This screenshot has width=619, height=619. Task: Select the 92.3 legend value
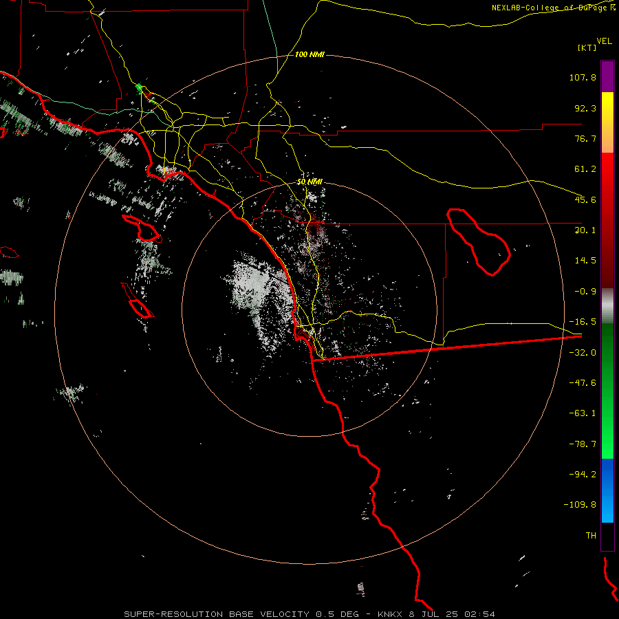pyautogui.click(x=585, y=108)
